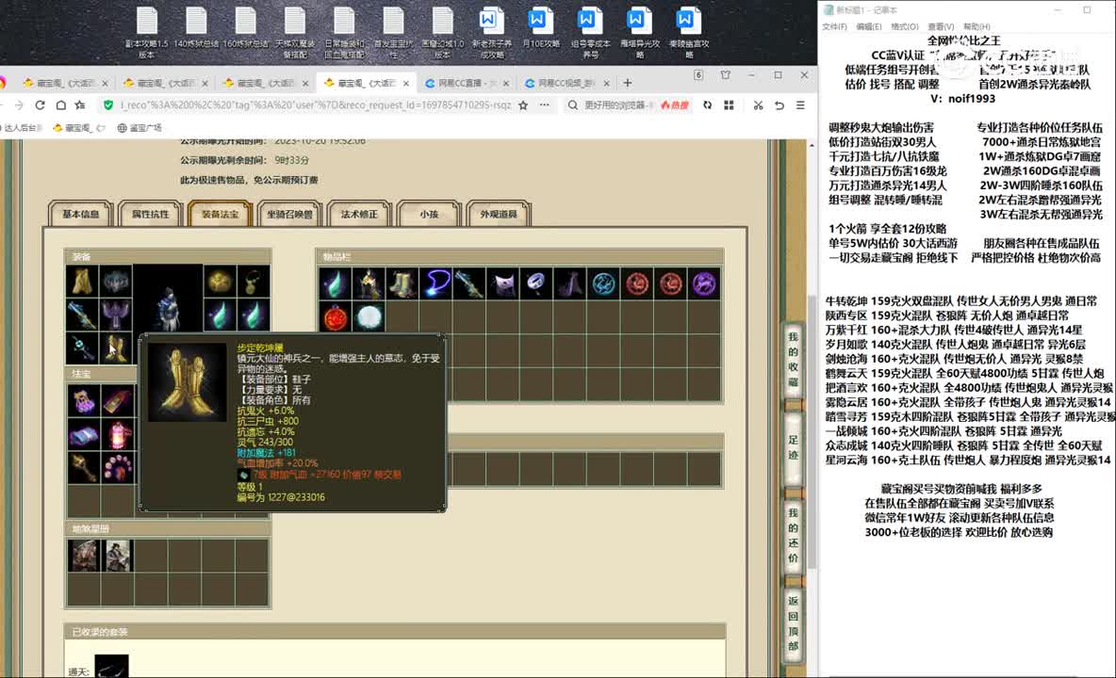This screenshot has width=1116, height=678.
Task: Click the browser address bar URL
Action: pos(316,105)
